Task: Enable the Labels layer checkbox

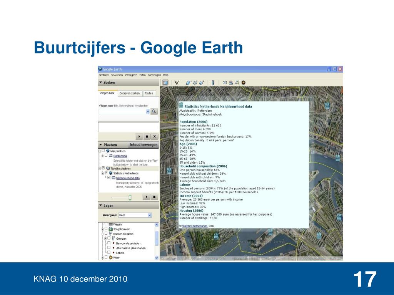Action: click(109, 252)
